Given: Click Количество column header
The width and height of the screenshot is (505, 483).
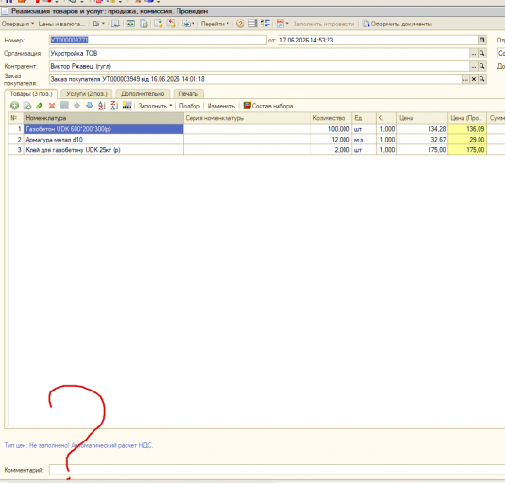Looking at the screenshot, I should coord(331,118).
